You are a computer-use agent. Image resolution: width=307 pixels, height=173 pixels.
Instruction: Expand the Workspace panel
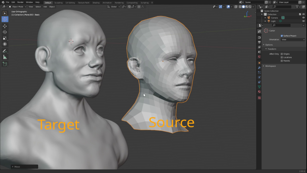coord(270,66)
